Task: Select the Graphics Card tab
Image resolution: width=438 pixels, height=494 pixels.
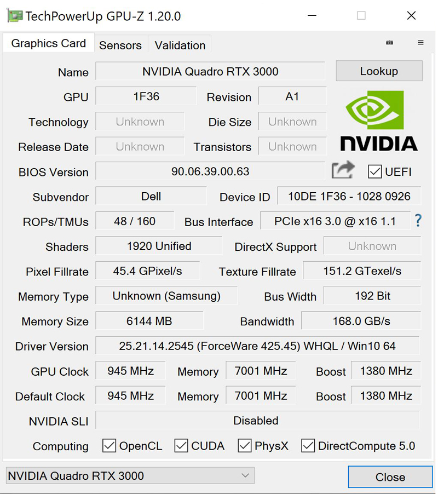Action: pyautogui.click(x=49, y=44)
